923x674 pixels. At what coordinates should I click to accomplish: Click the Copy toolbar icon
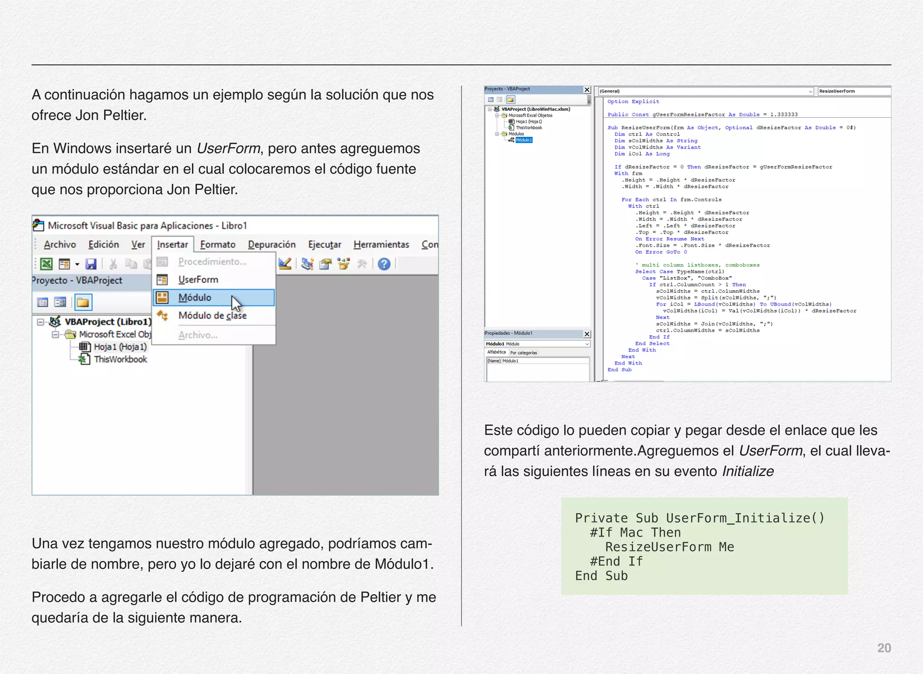(x=131, y=264)
